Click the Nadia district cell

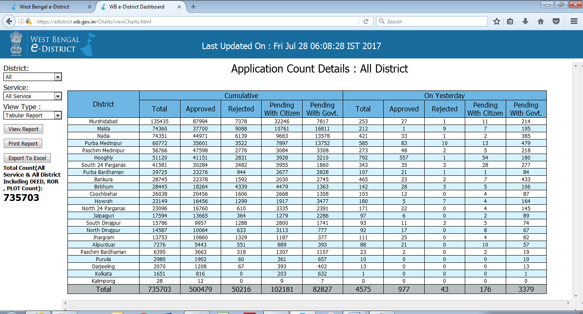(x=103, y=136)
